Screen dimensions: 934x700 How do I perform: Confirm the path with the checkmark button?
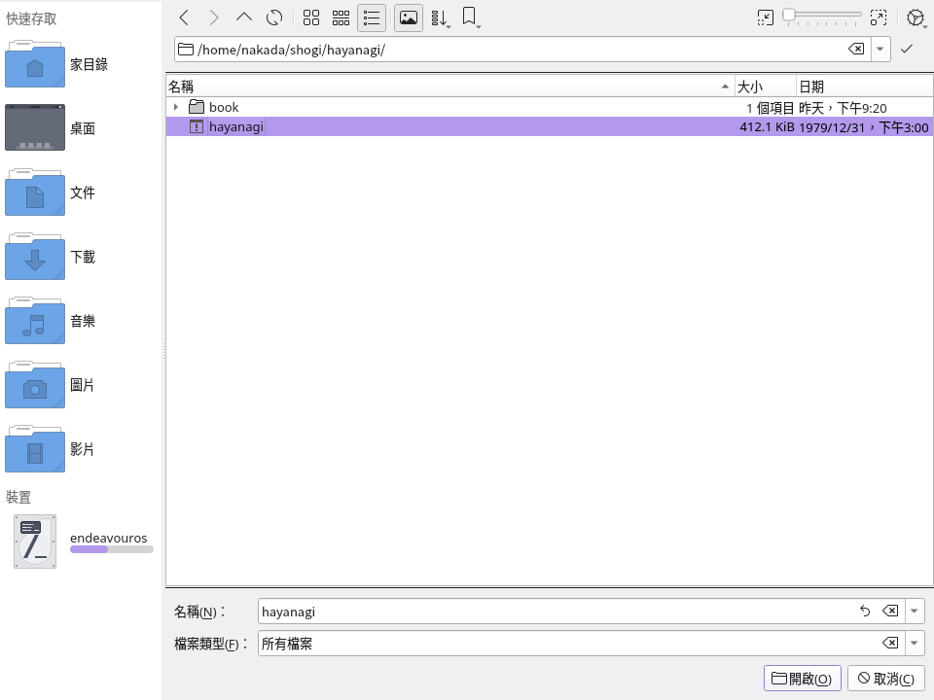(x=907, y=49)
